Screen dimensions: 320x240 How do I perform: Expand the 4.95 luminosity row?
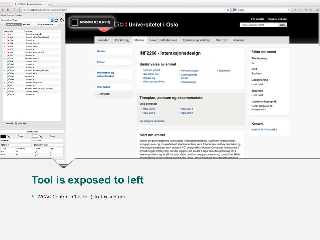[5, 46]
